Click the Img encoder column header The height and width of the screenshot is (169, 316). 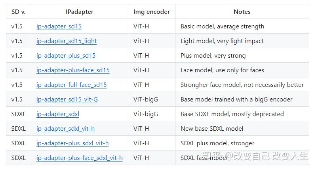point(152,12)
